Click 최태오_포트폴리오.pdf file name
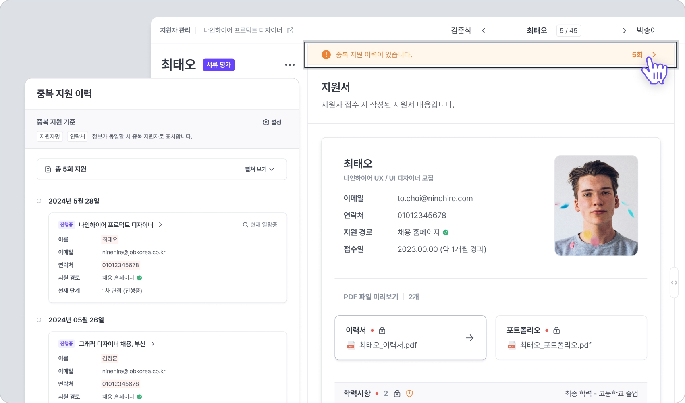 coord(556,345)
